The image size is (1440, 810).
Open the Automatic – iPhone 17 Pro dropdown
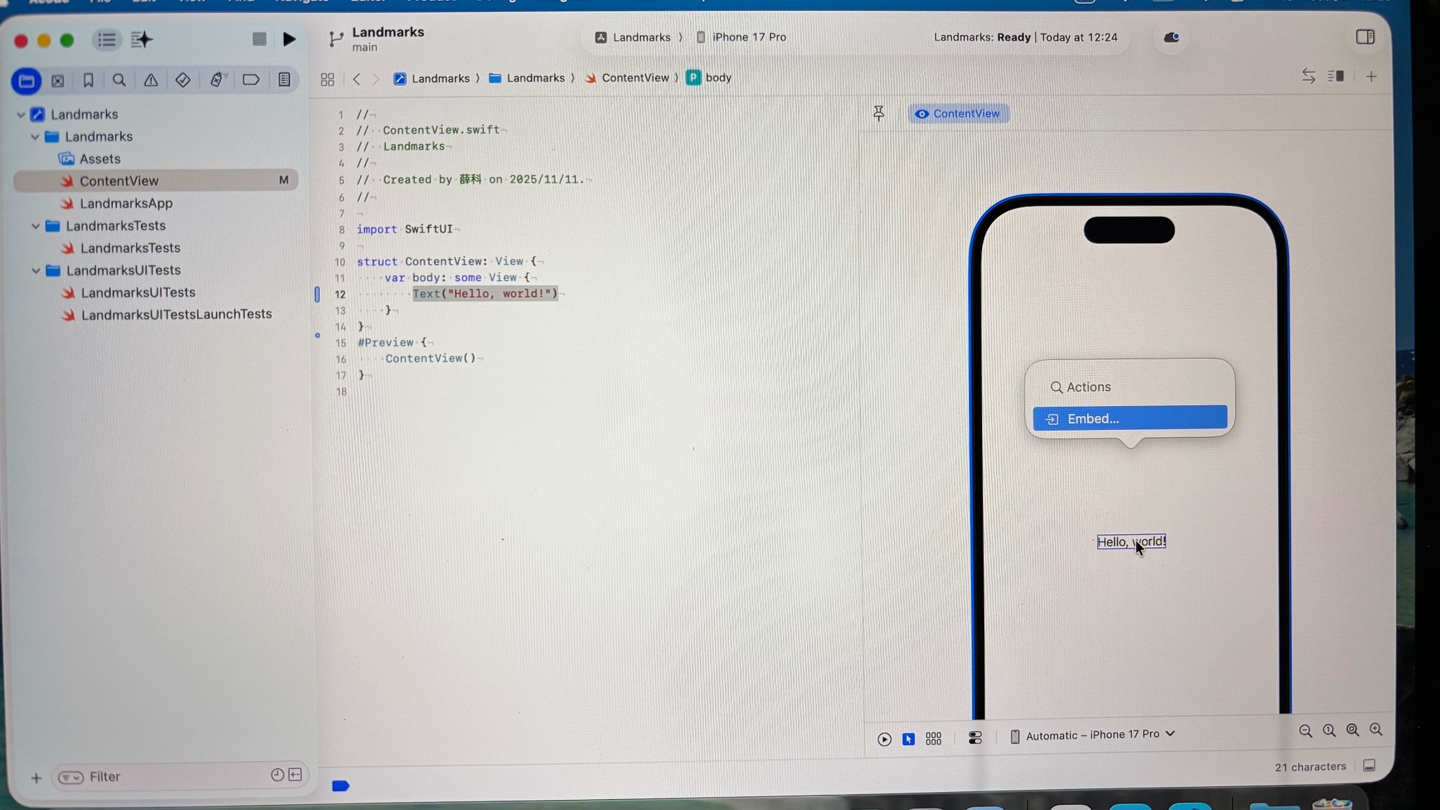tap(1093, 734)
